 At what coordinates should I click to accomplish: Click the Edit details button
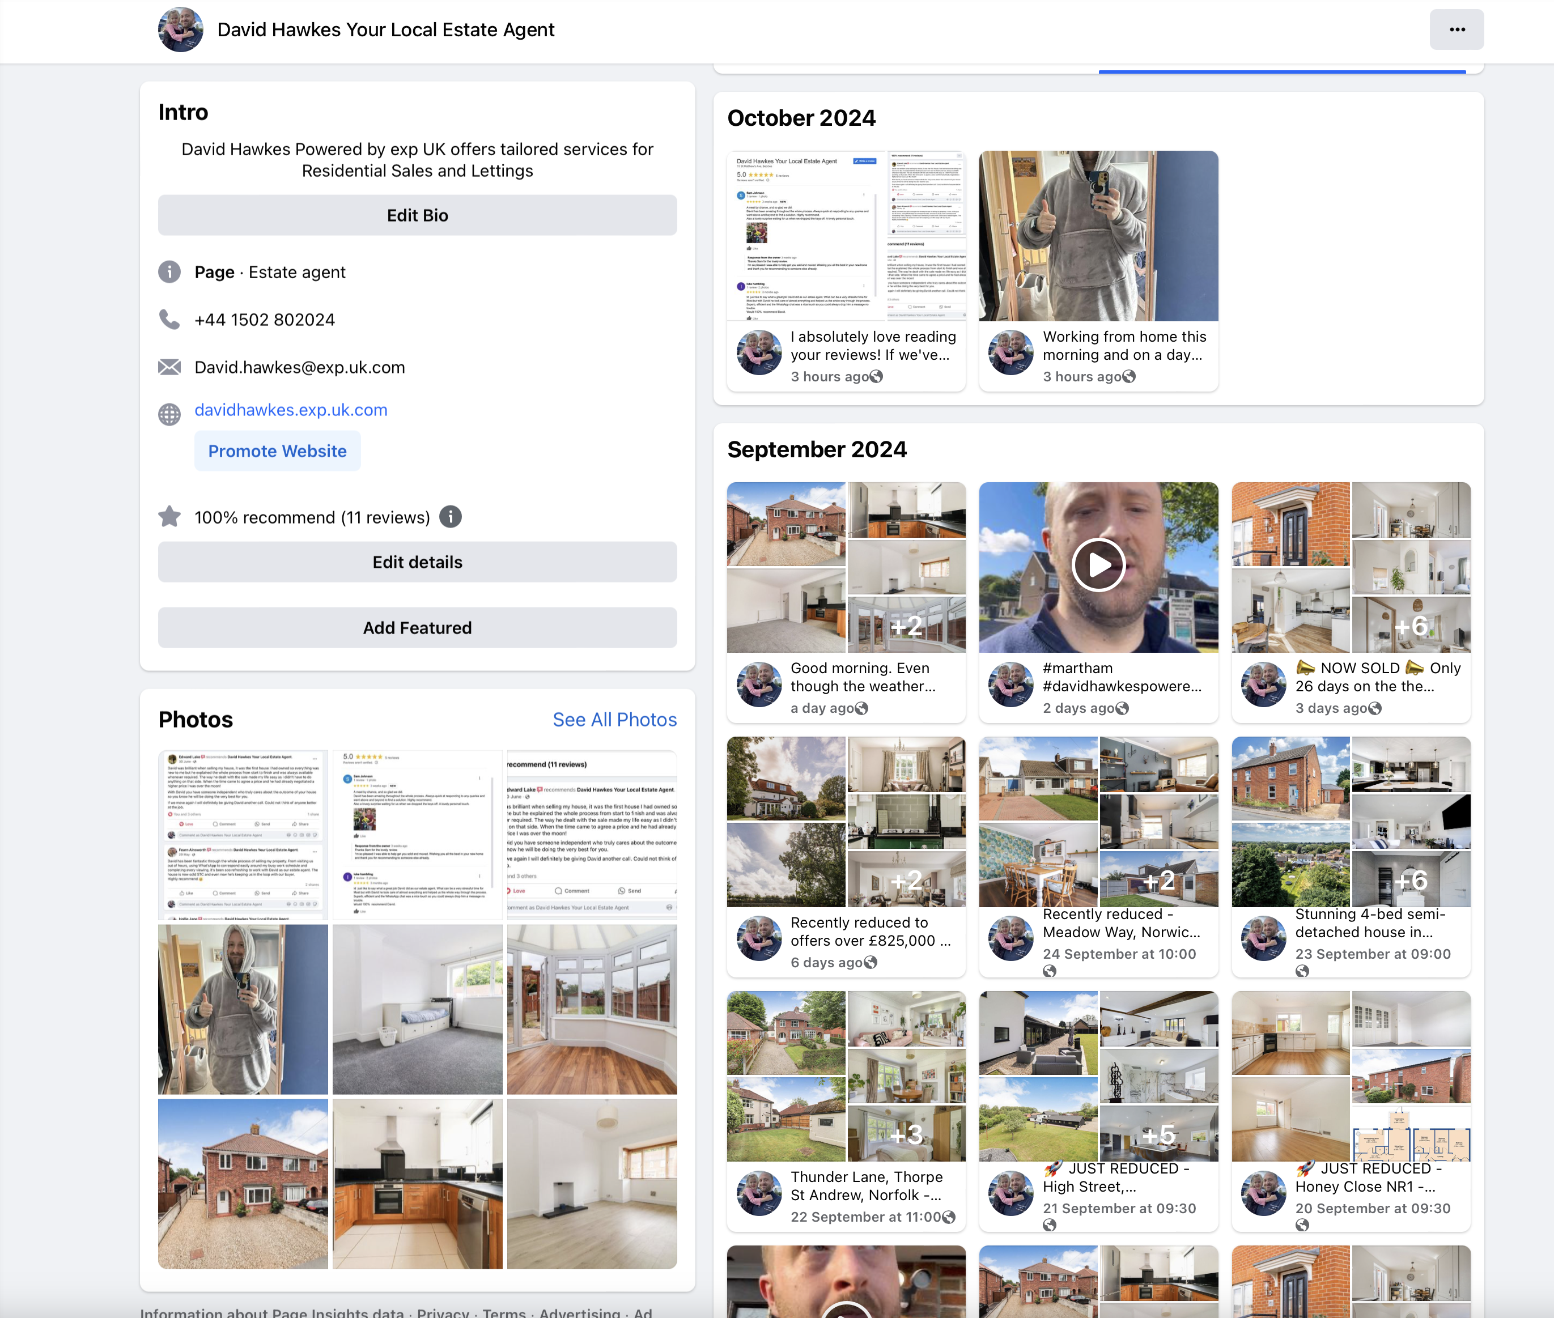pos(418,562)
